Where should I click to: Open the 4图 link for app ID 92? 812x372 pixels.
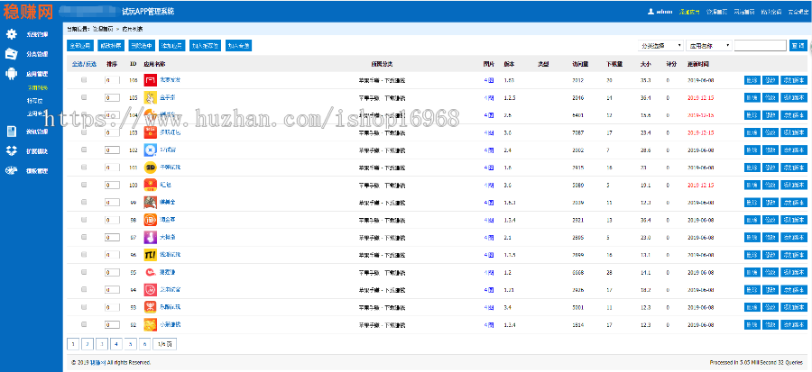pos(488,324)
